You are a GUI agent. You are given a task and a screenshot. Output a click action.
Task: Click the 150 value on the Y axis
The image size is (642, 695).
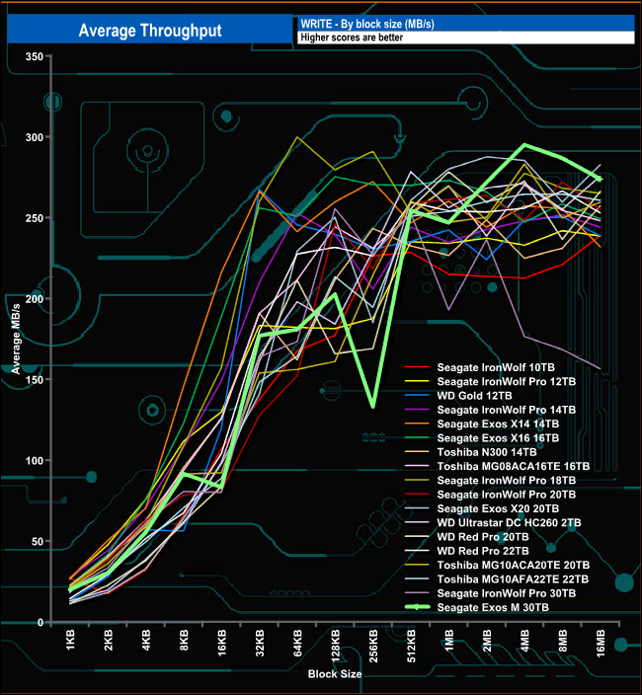[x=35, y=380]
